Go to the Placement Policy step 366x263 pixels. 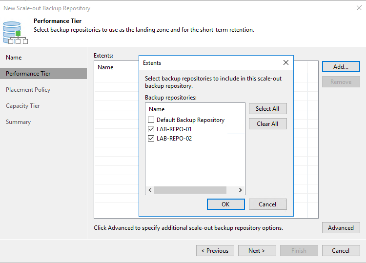[x=28, y=90]
